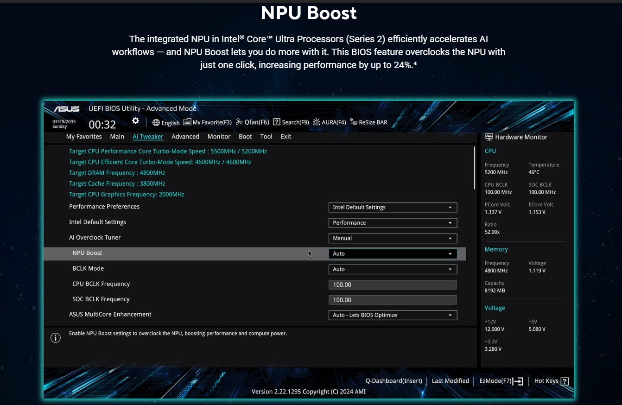Screen dimensions: 622x405
Task: Click the CPU Frequency 5200 MHz reading
Action: click(497, 169)
